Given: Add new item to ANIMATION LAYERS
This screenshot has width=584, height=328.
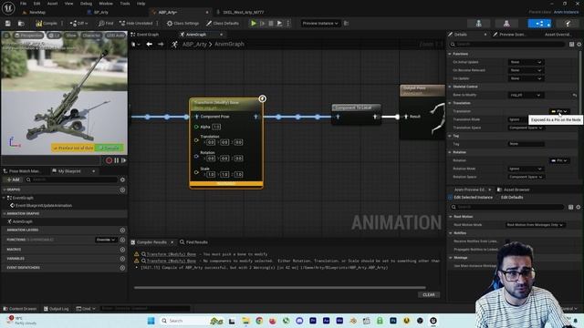Looking at the screenshot, I should pos(122,231).
